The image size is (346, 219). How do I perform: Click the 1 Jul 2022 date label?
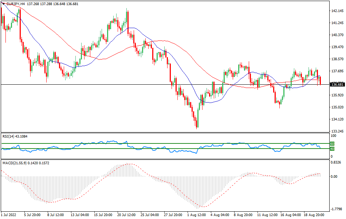pos(9,215)
